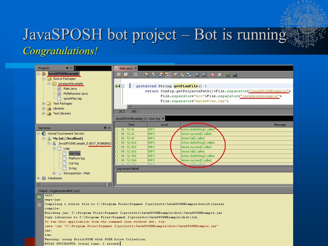This screenshot has width=328, height=246.
Task: Click the greyed Forward navigation icon
Action: pos(136,75)
